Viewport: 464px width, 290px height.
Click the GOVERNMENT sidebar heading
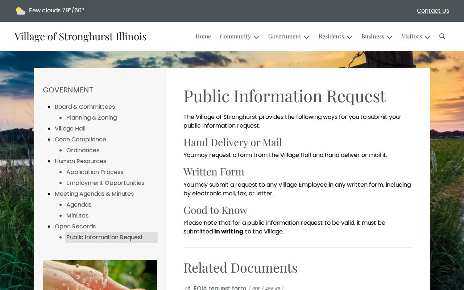pos(68,90)
